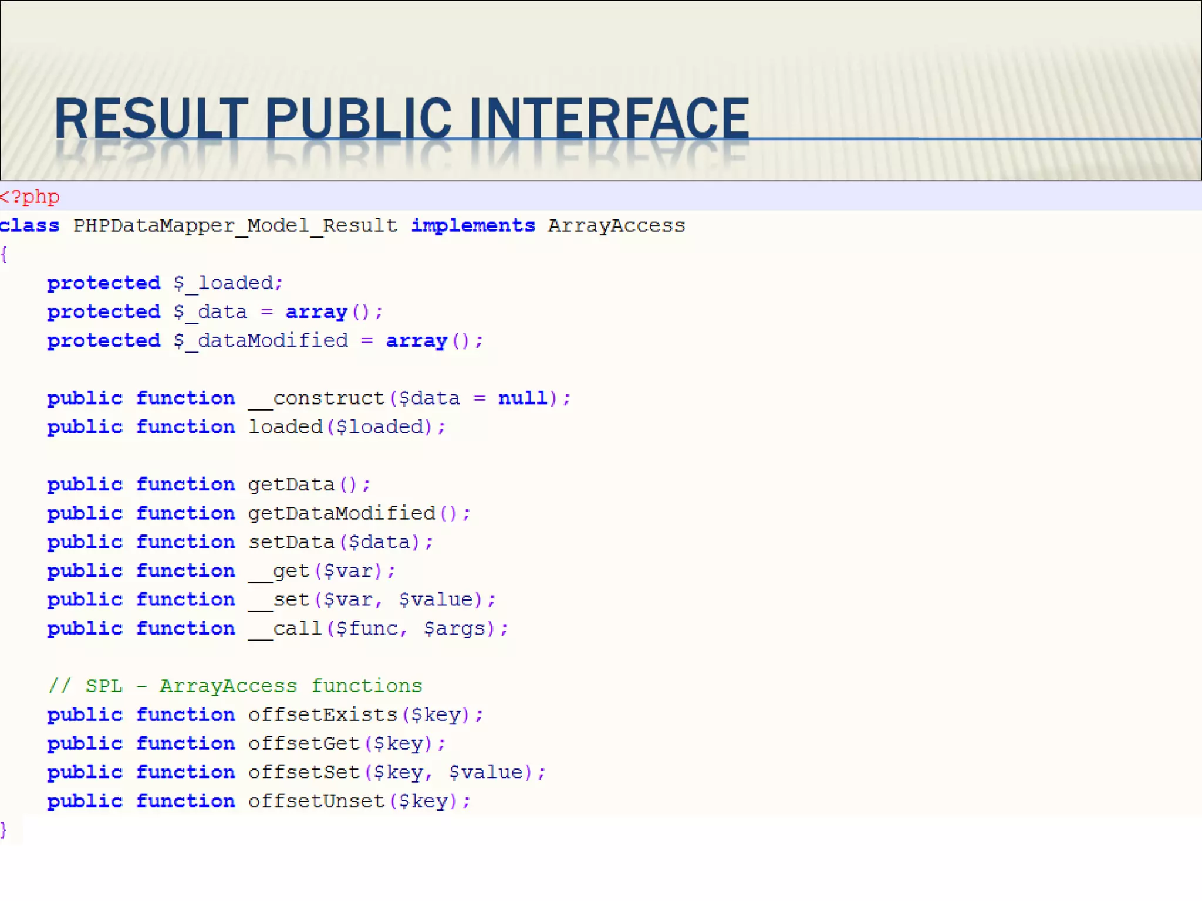Screen dimensions: 1202x901
Task: Click the class keyword
Action: (30, 226)
